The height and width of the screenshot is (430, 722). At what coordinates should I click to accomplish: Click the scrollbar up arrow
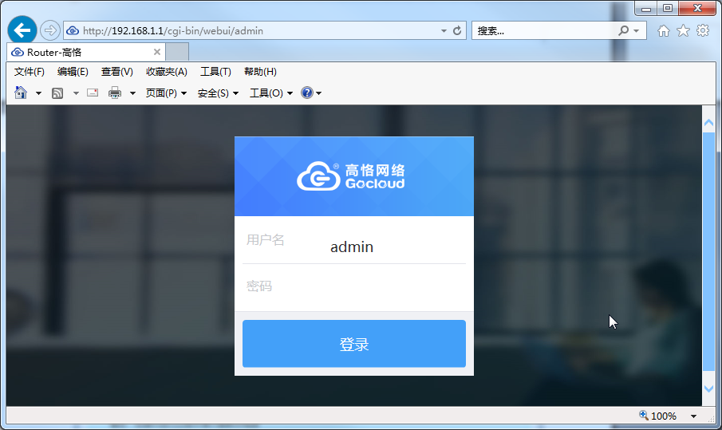(x=708, y=123)
